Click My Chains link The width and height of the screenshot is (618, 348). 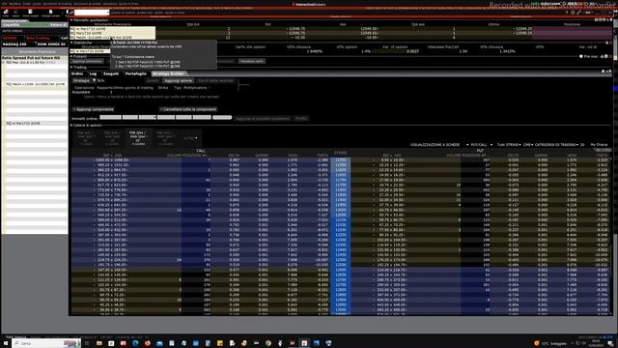click(x=599, y=145)
